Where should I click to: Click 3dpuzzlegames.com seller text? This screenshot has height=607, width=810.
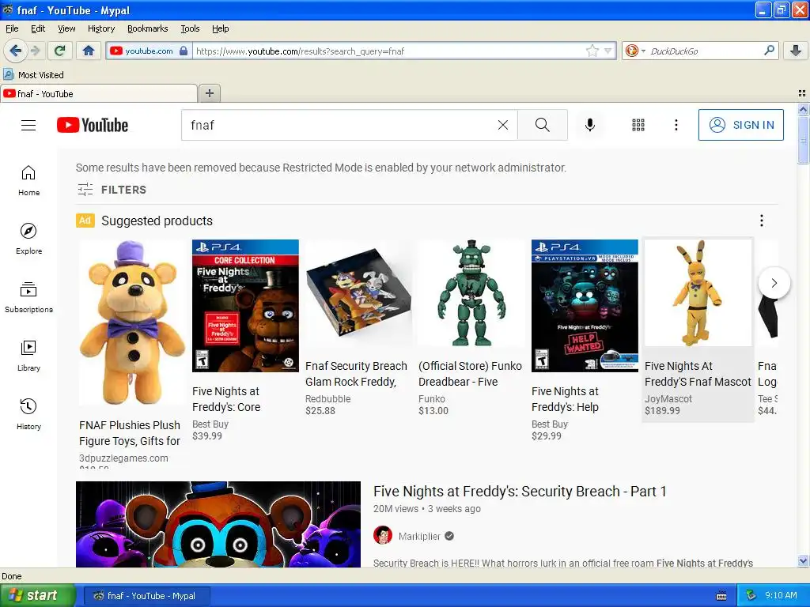coord(123,458)
